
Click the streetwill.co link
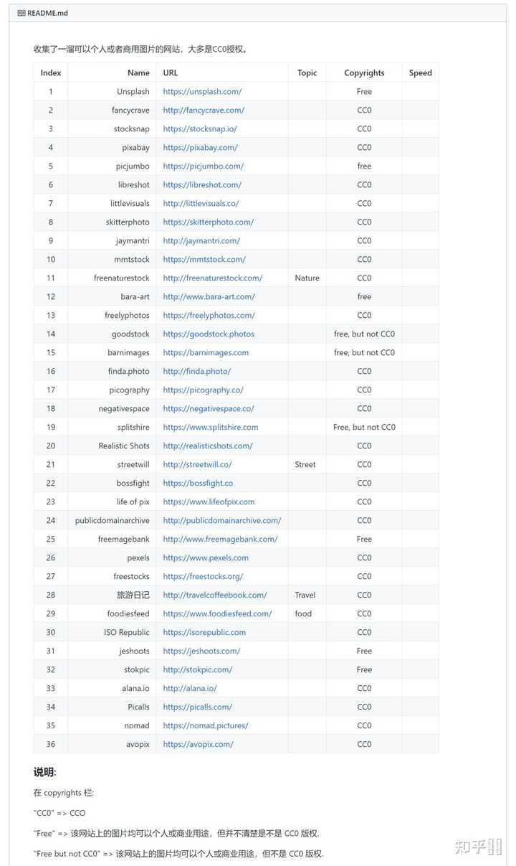tap(197, 465)
